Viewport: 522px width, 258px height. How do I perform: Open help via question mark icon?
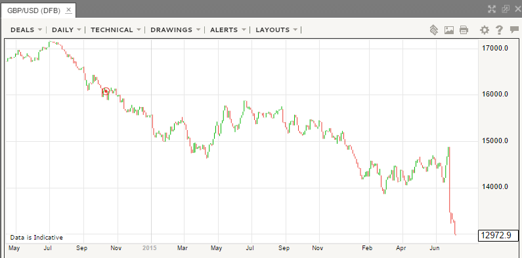pos(499,30)
